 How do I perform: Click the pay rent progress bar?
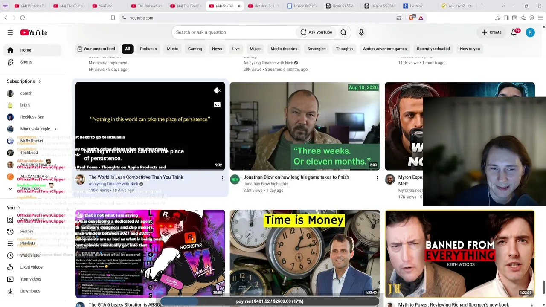click(270, 301)
